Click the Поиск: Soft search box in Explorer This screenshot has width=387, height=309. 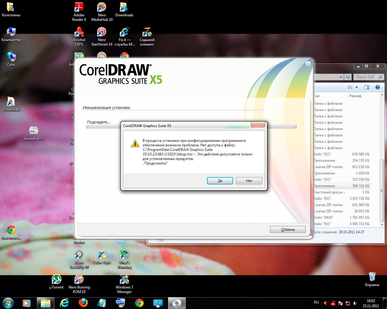click(x=369, y=77)
